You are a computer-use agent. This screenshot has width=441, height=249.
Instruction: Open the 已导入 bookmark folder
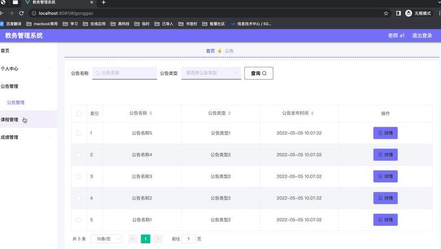164,24
